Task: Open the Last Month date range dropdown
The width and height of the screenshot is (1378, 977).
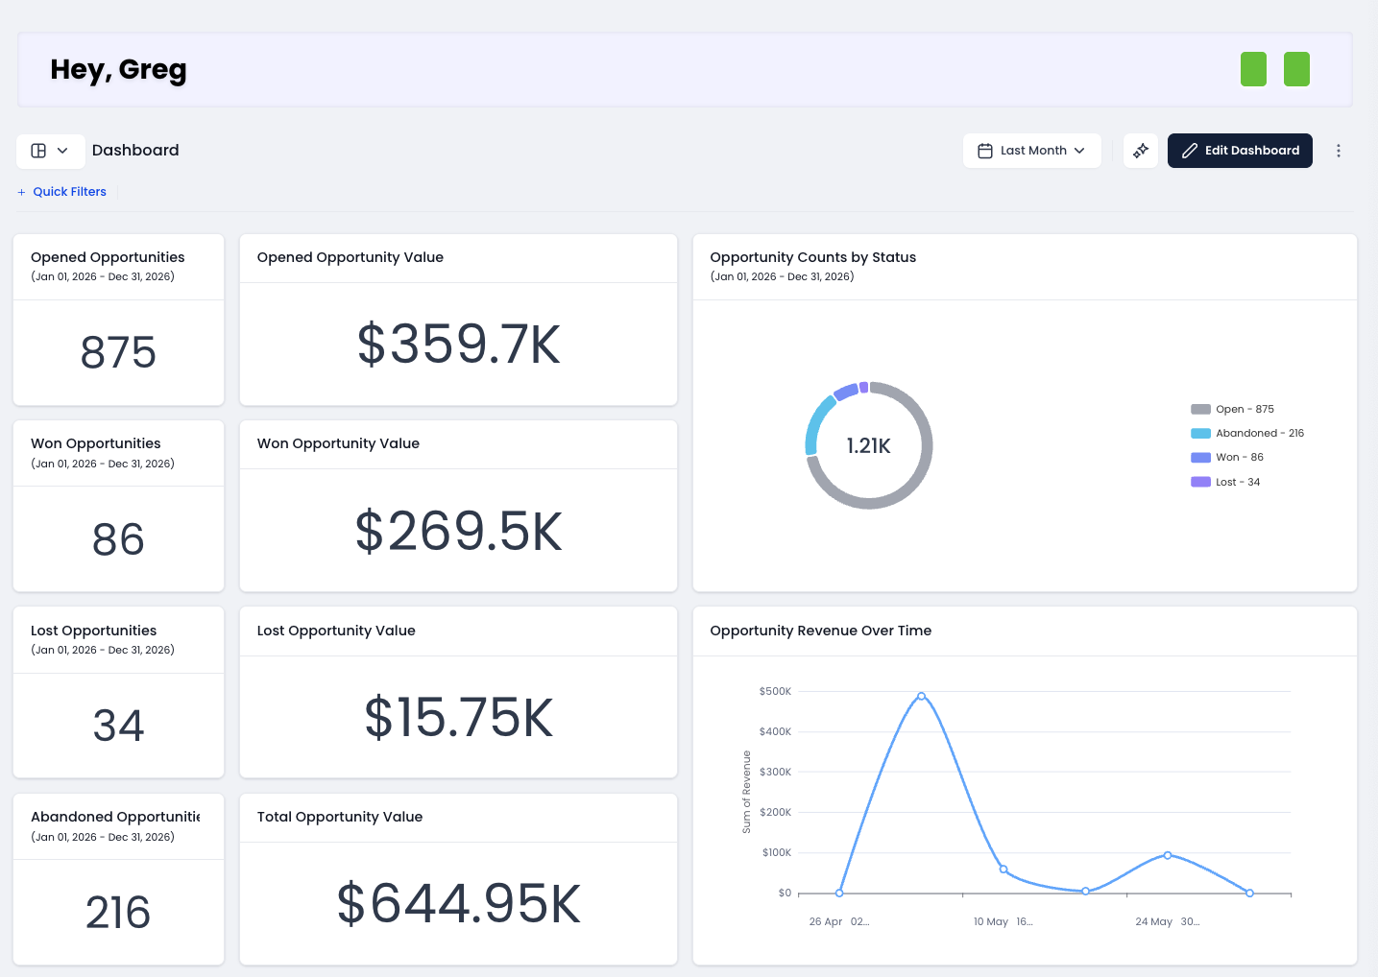Action: point(1031,151)
